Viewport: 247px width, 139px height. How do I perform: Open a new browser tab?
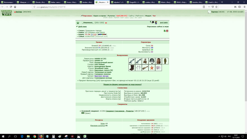(x=222, y=2)
